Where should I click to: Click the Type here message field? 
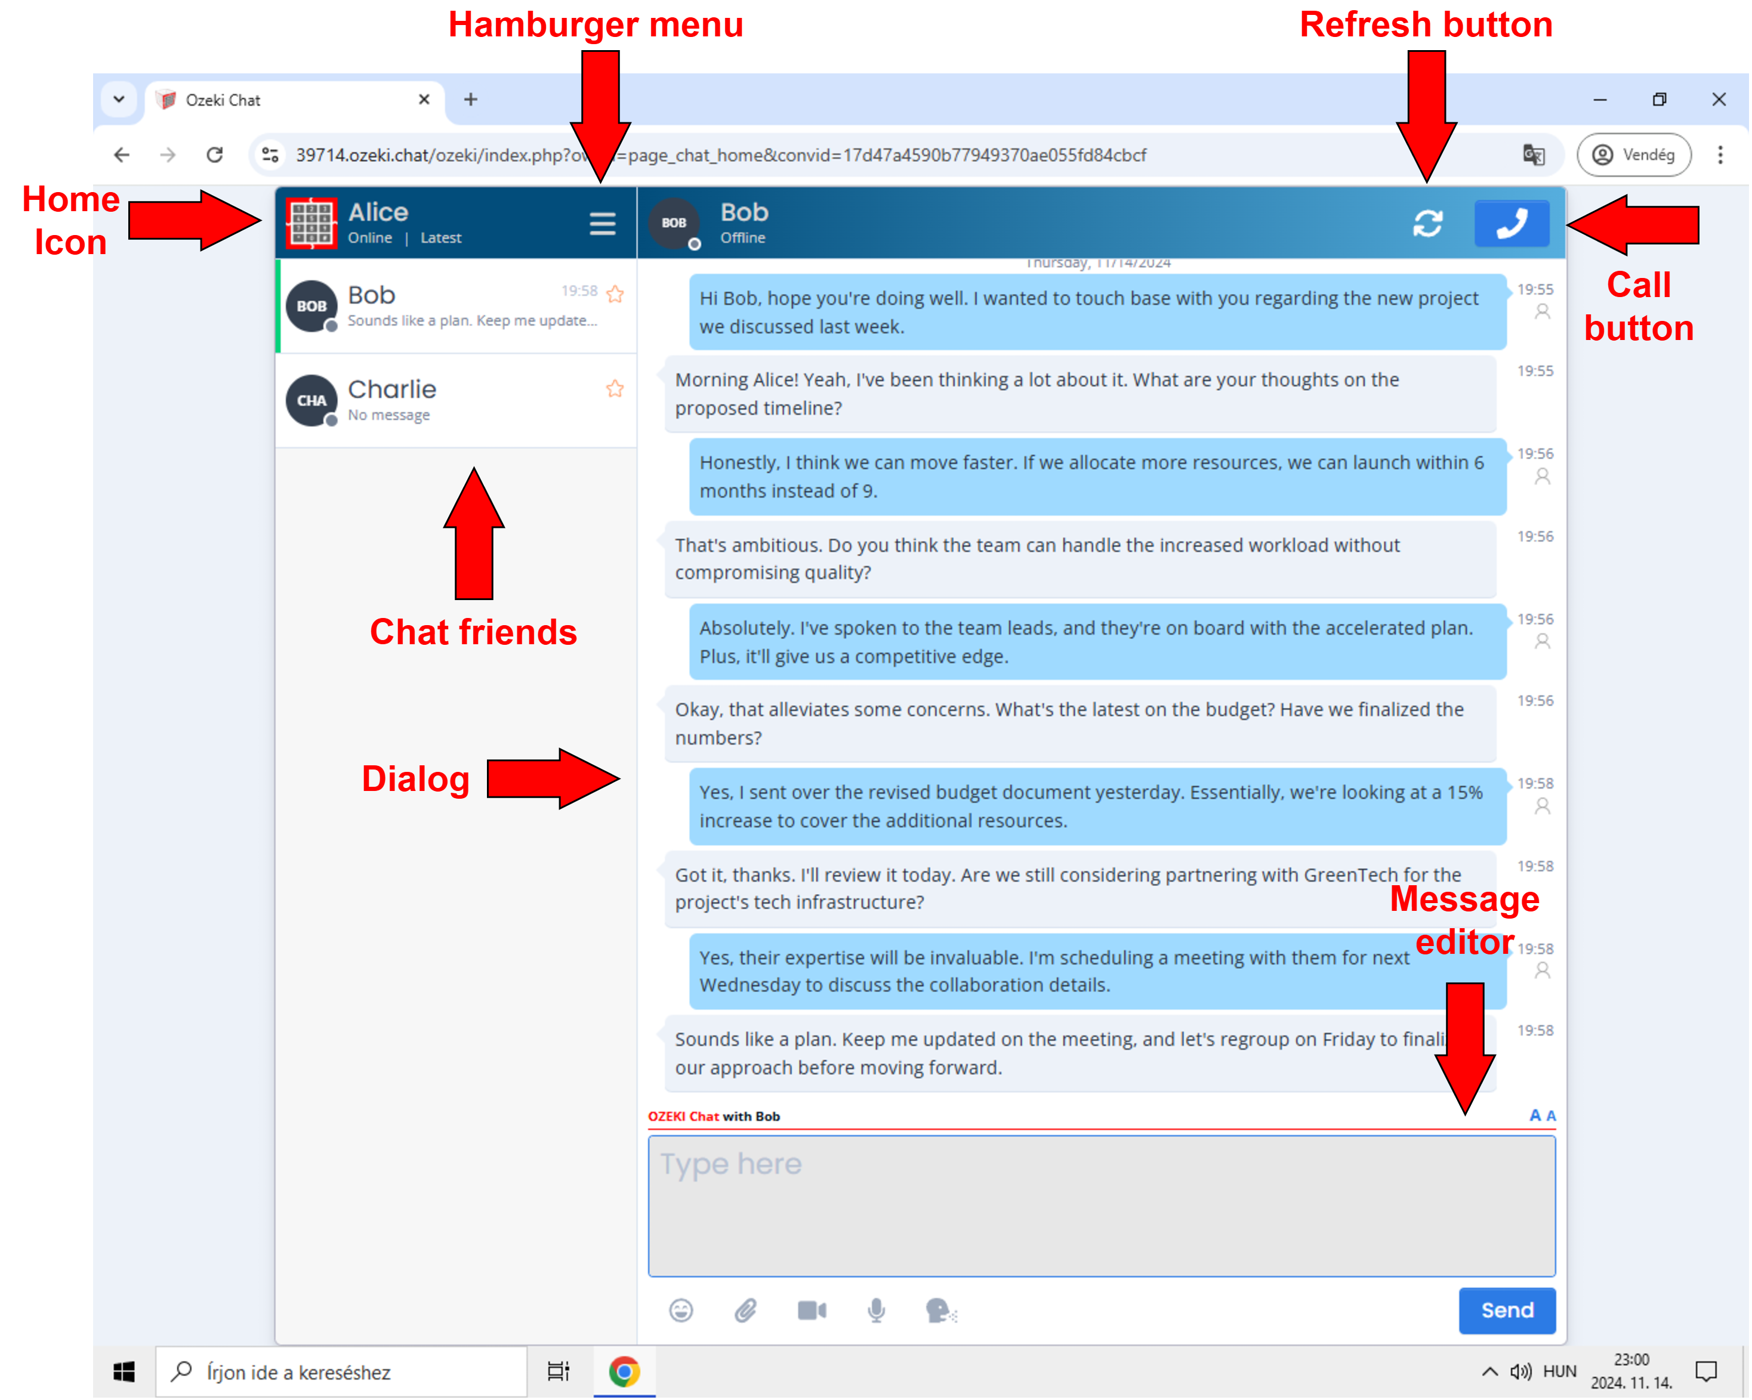tap(1102, 1206)
